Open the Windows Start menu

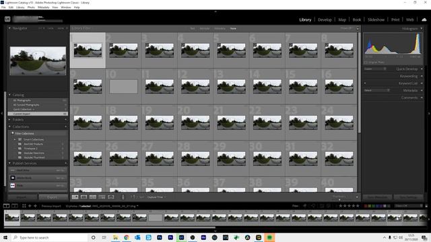click(x=5, y=237)
